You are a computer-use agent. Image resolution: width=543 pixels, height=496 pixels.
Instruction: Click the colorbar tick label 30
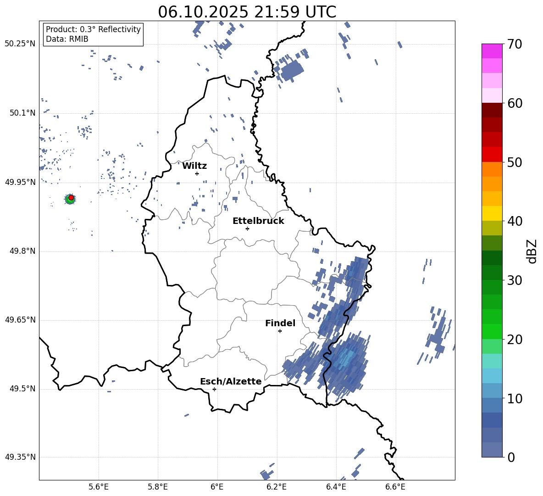[515, 280]
